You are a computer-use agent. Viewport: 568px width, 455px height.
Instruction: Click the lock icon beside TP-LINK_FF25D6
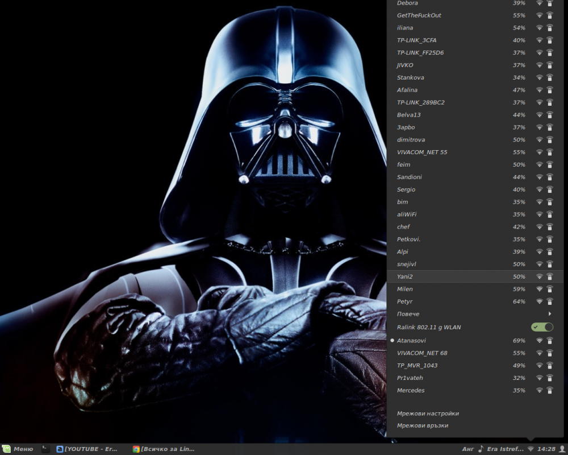click(549, 53)
